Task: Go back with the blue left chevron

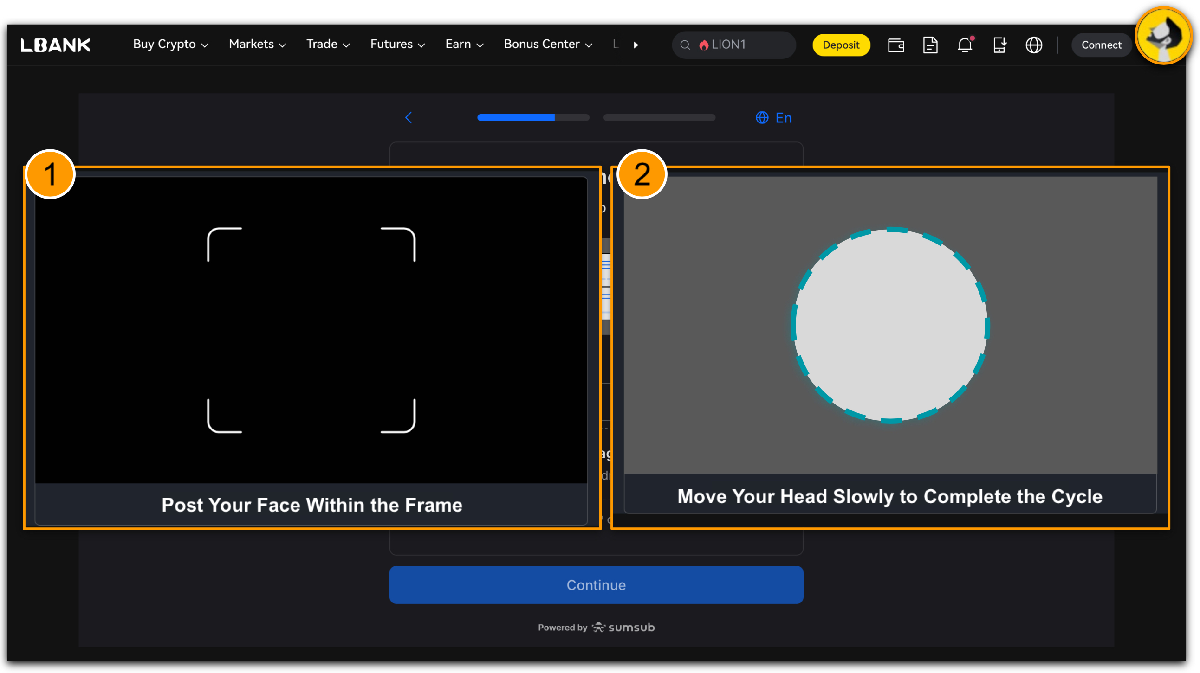Action: click(x=409, y=117)
